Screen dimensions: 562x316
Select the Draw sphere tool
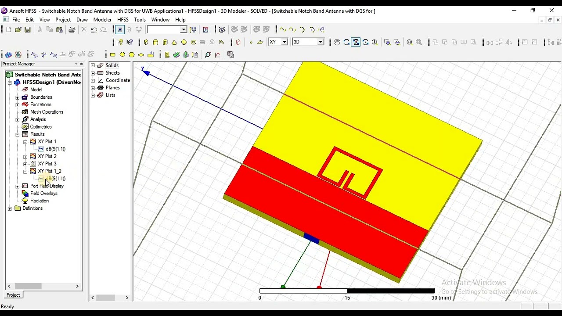click(184, 42)
